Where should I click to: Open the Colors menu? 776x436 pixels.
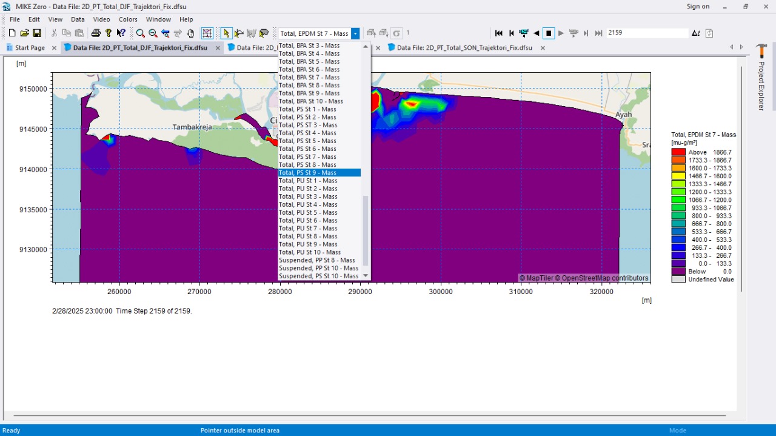point(128,19)
